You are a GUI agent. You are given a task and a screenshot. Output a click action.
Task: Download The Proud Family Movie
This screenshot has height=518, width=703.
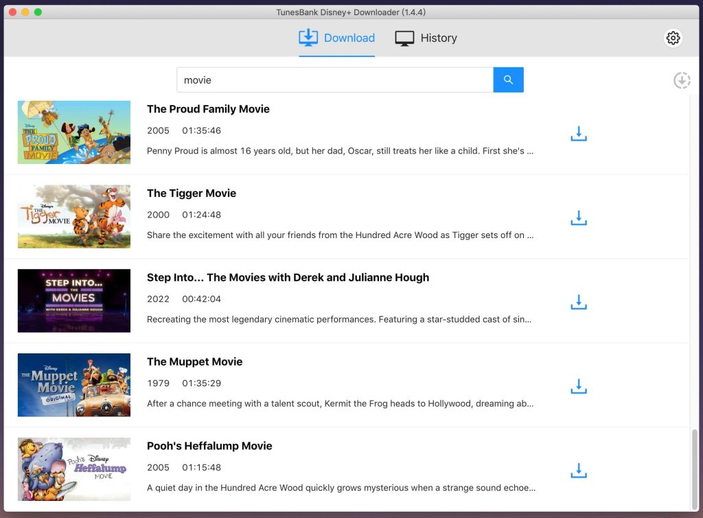pos(578,133)
